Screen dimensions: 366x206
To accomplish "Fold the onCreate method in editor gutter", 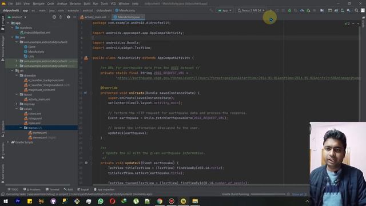I will (x=91, y=93).
